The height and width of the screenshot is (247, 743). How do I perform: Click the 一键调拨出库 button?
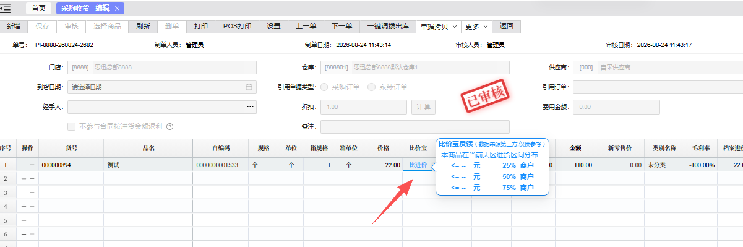[388, 26]
